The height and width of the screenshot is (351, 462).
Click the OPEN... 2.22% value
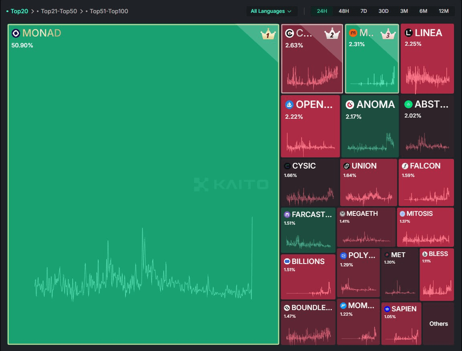point(294,117)
